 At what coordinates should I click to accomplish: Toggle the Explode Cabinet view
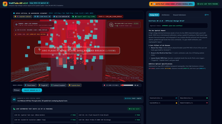click(23, 17)
